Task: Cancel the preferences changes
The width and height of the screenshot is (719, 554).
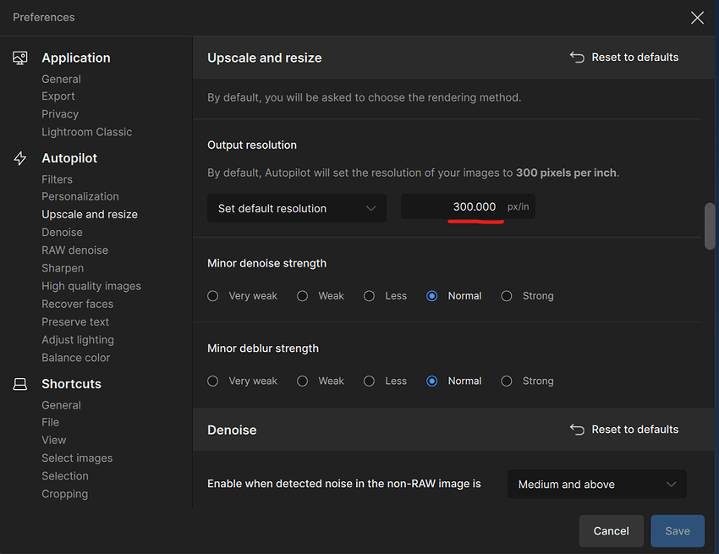Action: [612, 531]
